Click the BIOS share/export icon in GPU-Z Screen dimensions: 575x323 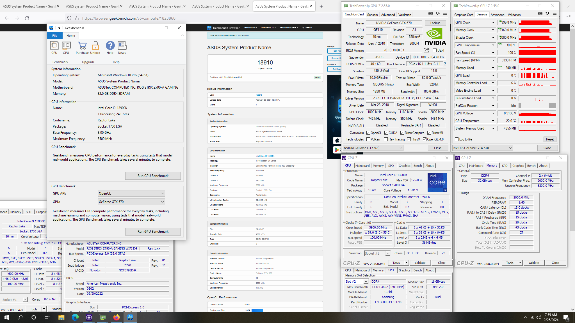426,50
